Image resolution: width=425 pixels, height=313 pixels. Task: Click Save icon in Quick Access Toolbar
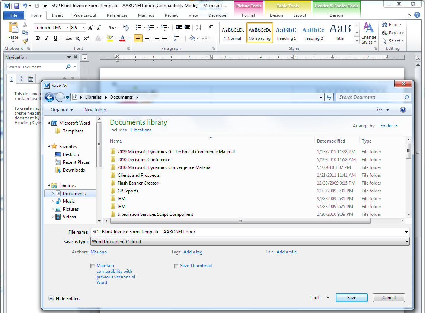click(16, 6)
